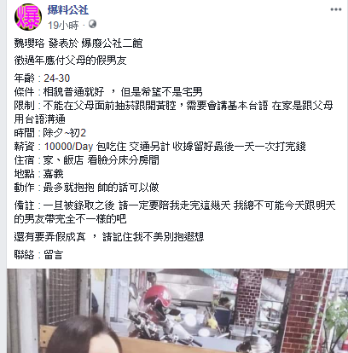
Task: Click the 住宿 家、飯店 line
Action: (86, 160)
